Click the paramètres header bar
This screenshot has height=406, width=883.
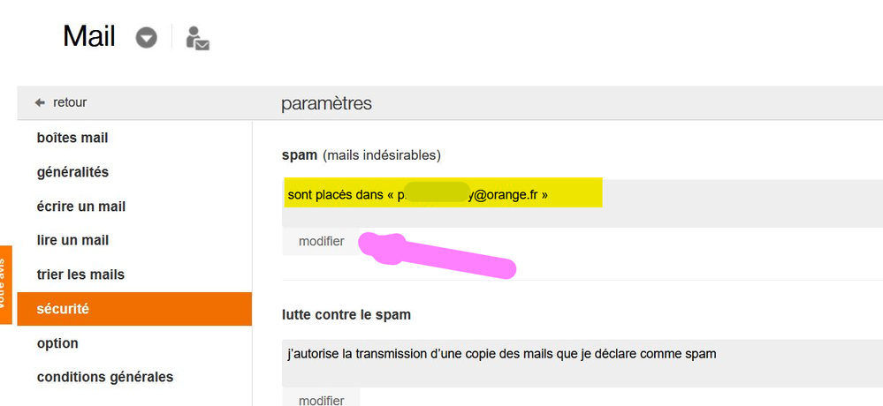click(327, 103)
